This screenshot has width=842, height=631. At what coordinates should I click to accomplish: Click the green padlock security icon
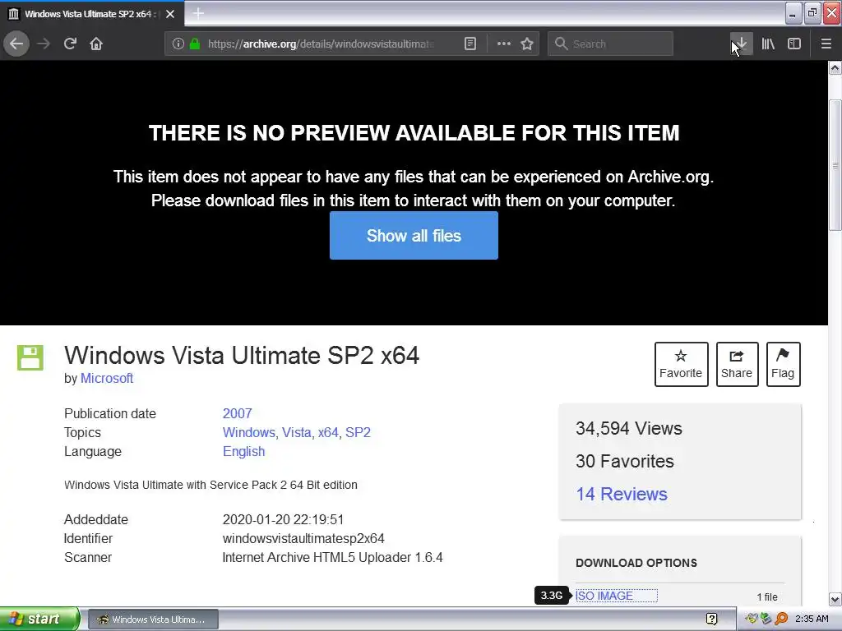pos(195,44)
